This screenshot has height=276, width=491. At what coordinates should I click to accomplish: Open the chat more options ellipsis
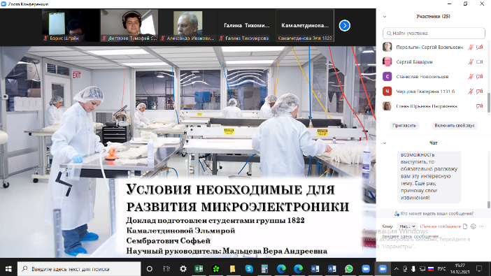pyautogui.click(x=482, y=226)
